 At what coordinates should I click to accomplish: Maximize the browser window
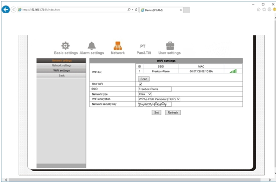[263, 4]
